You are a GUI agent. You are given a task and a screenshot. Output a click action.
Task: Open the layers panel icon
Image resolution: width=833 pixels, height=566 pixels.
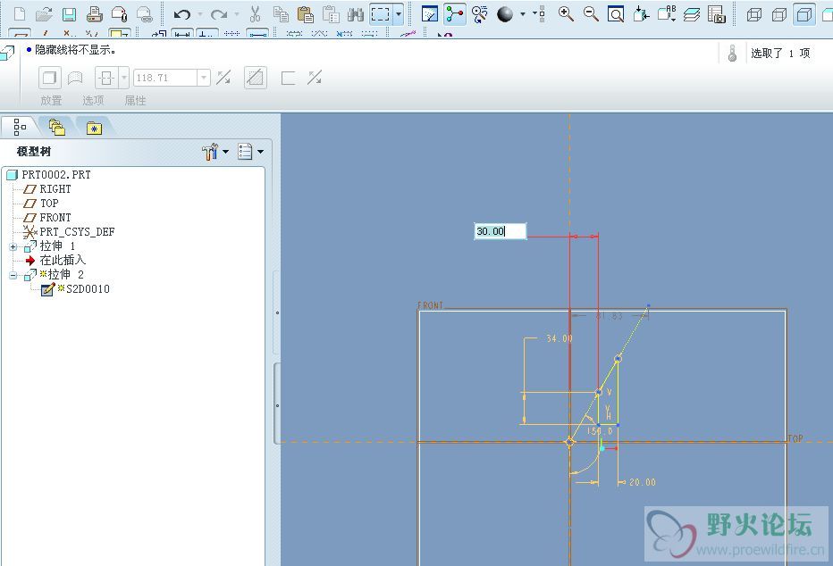[691, 14]
